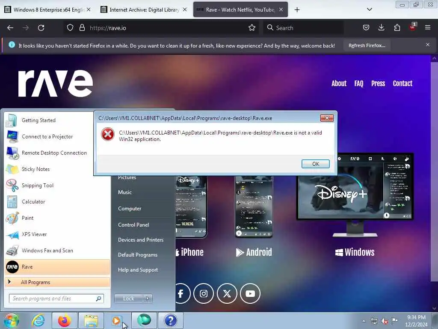Image resolution: width=438 pixels, height=329 pixels.
Task: Open a new tab with plus icon
Action: pyautogui.click(x=297, y=10)
